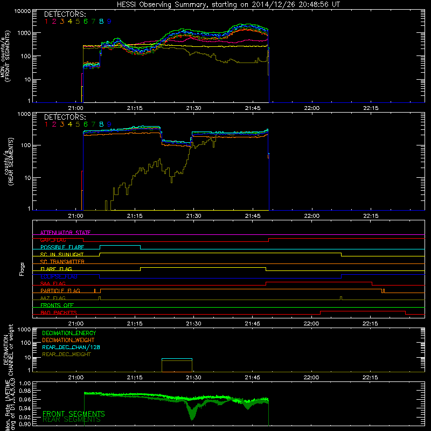The height and width of the screenshot is (431, 431).
Task: Click cyan detector 8 in front segments legend
Action: [x=101, y=22]
